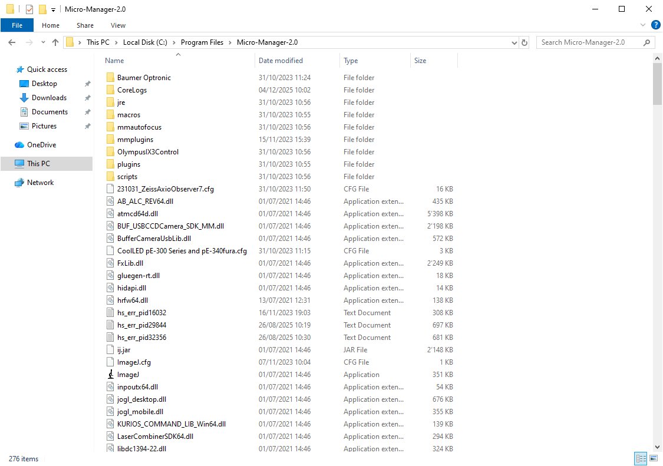Click the refresh icon beside address bar

pyautogui.click(x=525, y=42)
